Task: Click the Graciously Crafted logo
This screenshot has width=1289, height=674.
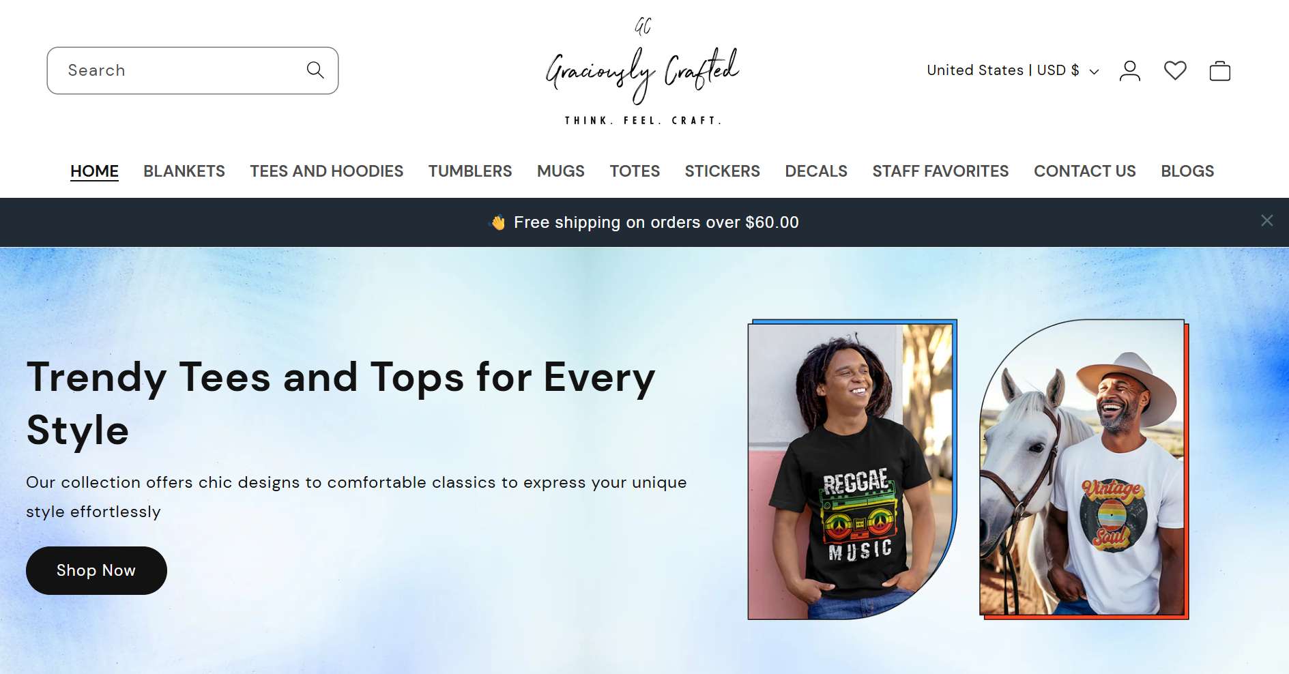Action: pyautogui.click(x=643, y=72)
